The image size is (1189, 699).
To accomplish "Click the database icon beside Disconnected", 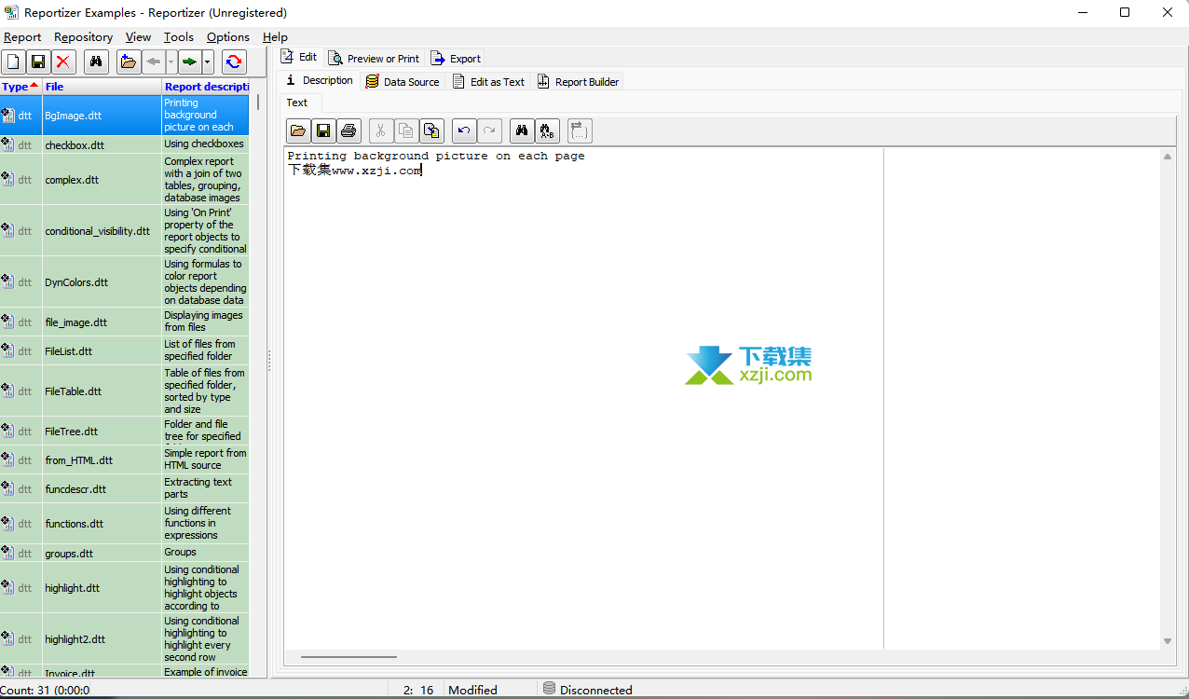I will [x=549, y=690].
